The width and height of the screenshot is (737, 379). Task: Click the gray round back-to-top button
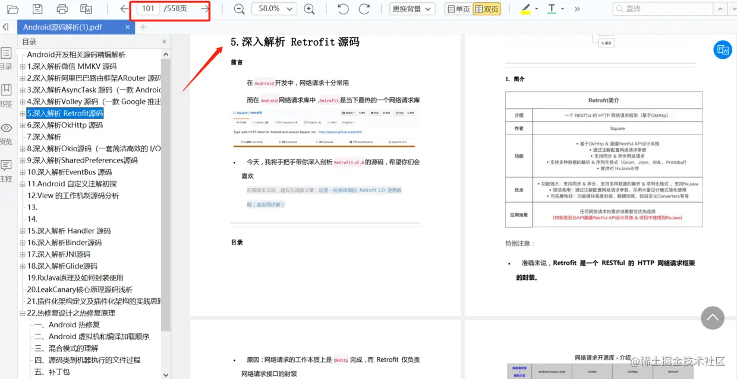pos(713,318)
